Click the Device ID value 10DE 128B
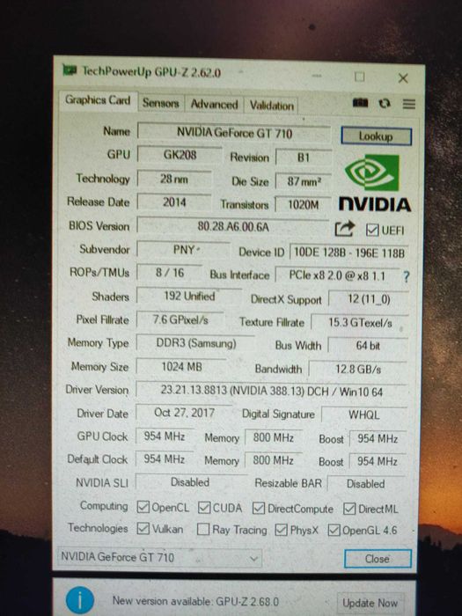 pyautogui.click(x=348, y=253)
